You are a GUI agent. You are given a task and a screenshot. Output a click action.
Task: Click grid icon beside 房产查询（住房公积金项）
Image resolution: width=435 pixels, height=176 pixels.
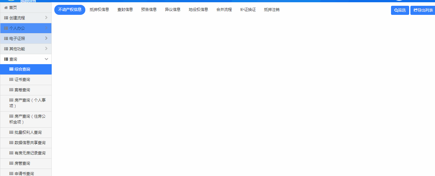point(11,116)
